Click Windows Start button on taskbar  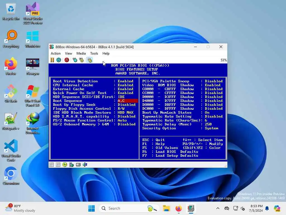point(91,208)
